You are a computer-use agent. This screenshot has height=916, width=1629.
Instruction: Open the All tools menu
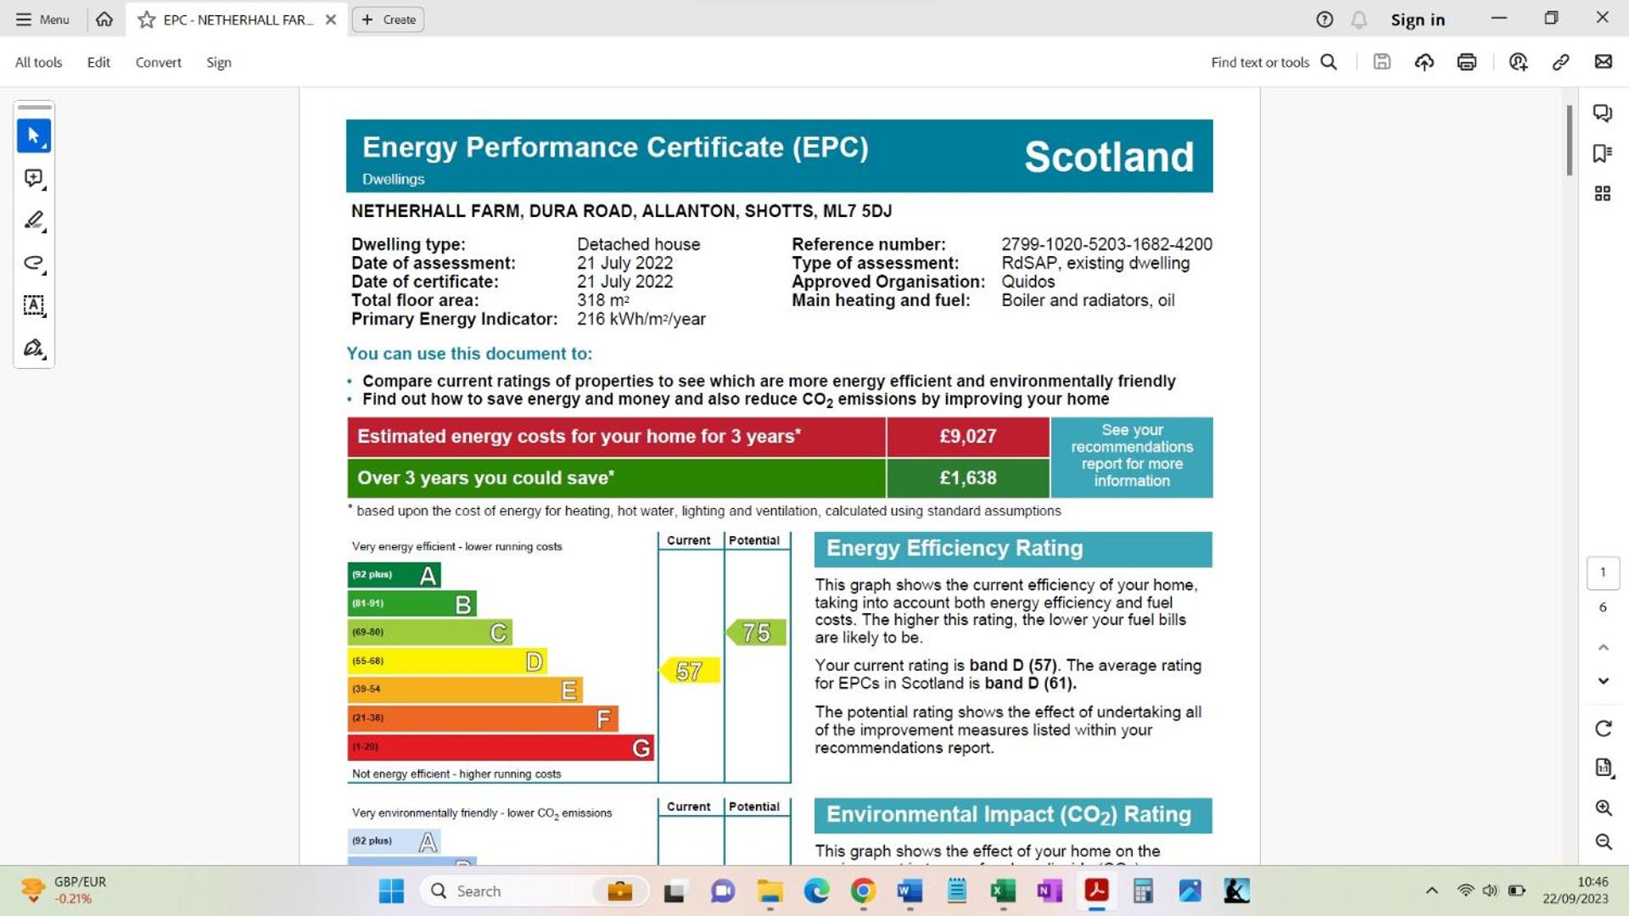[38, 62]
